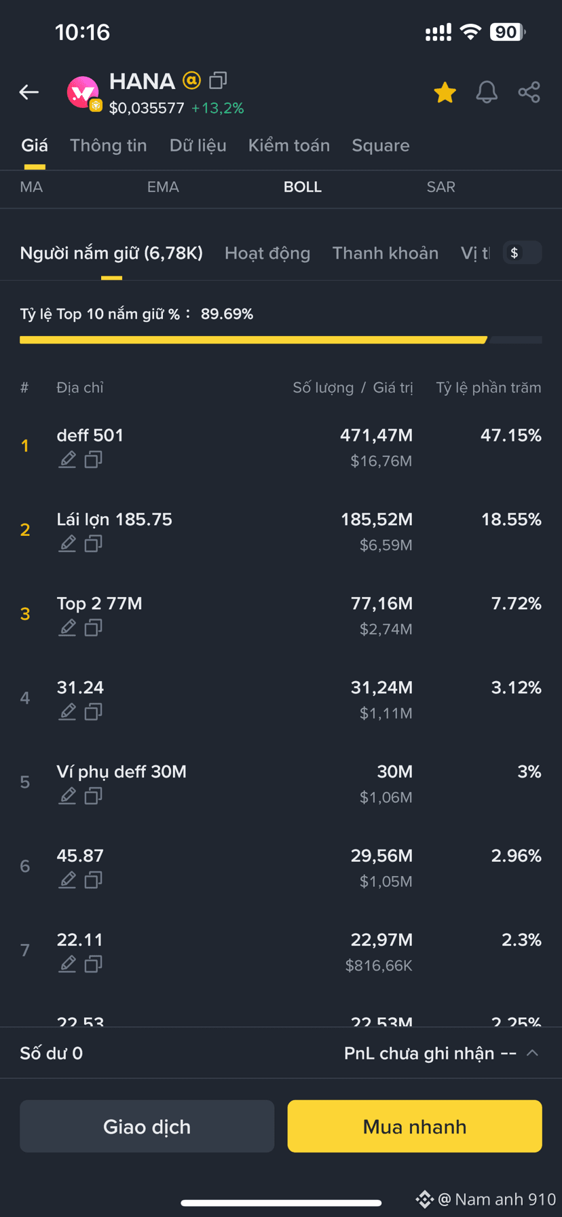Screen dimensions: 562x1217
Task: Edit label for 22.11 address
Action: coord(67,964)
